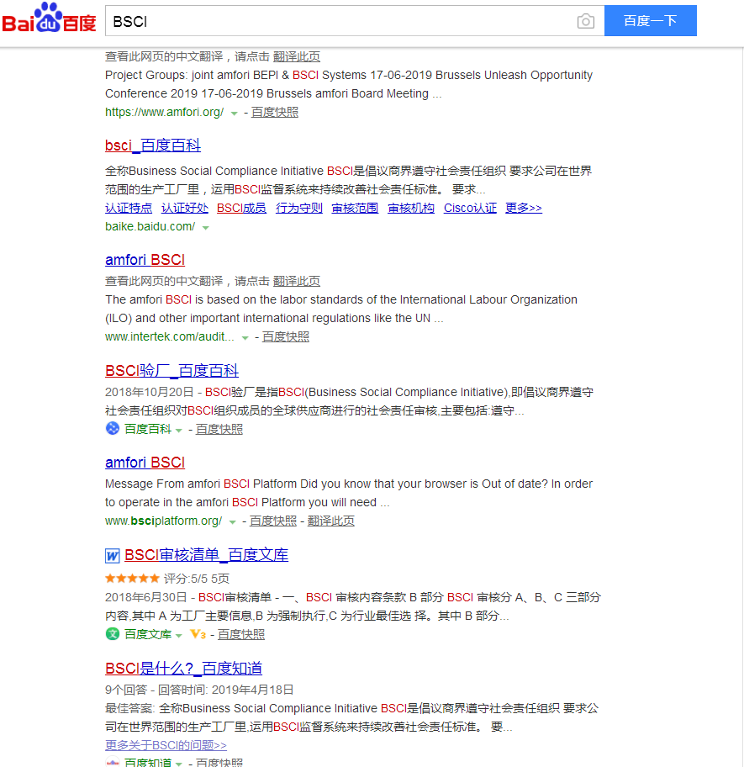Click 翻译此页 in the amfori.org result
744x767 pixels.
296,56
